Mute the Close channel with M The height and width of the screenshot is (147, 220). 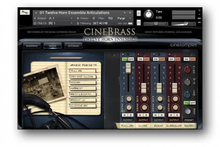point(140,115)
